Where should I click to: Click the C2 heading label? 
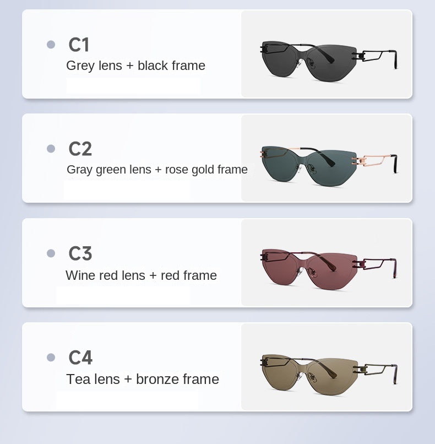pos(80,149)
